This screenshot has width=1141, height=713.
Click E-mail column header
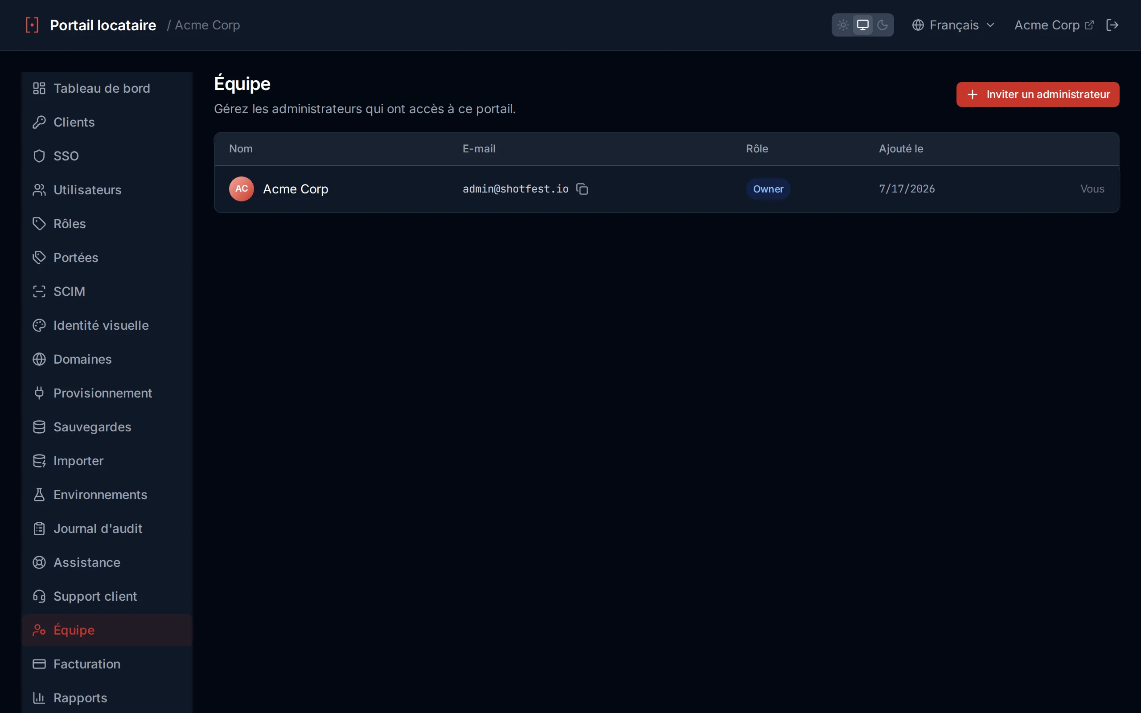[479, 148]
